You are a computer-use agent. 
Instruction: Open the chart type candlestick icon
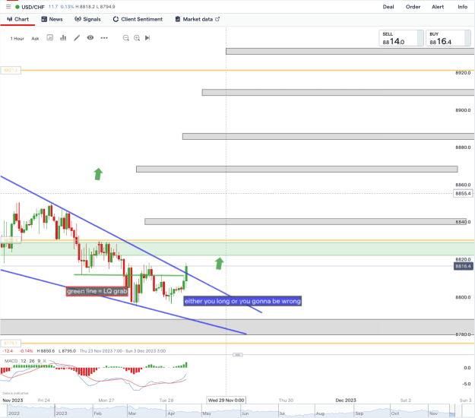click(x=50, y=37)
